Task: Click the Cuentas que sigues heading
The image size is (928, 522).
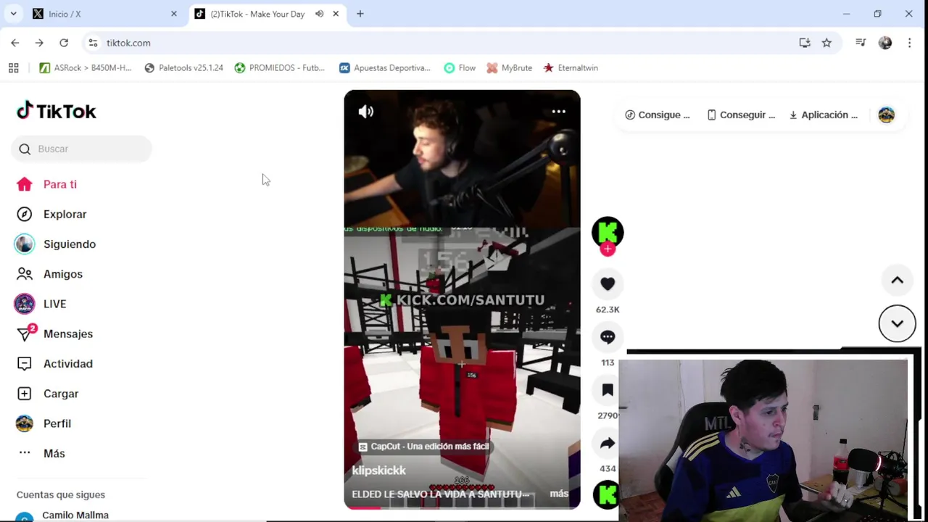Action: (x=61, y=494)
